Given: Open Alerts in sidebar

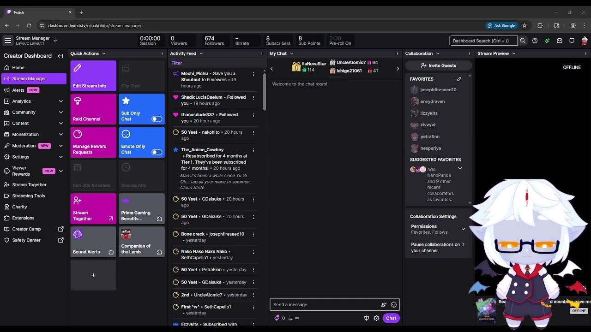Looking at the screenshot, I should tap(34, 90).
